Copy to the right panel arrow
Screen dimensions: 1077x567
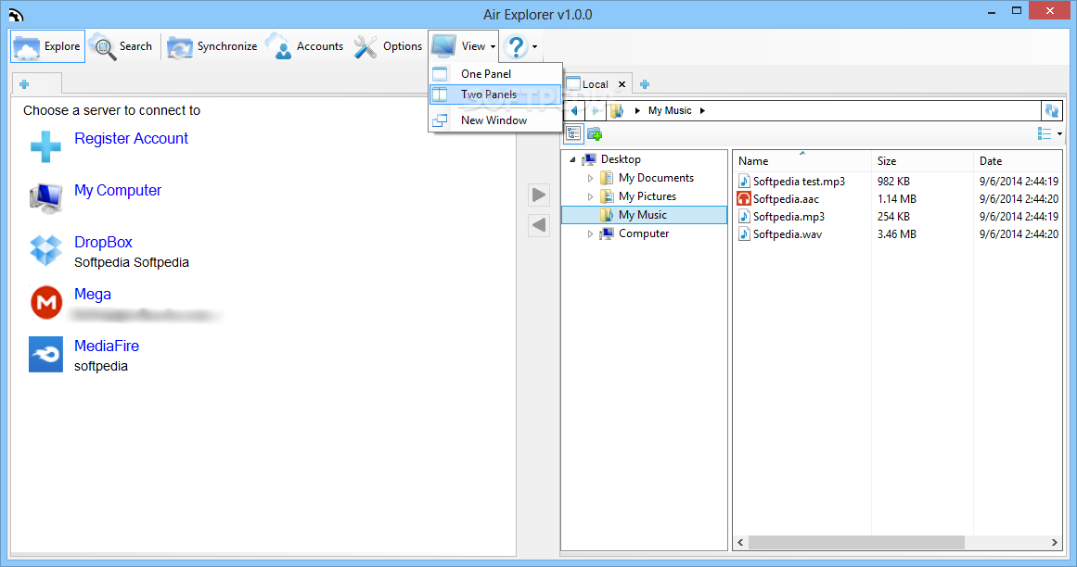(539, 195)
